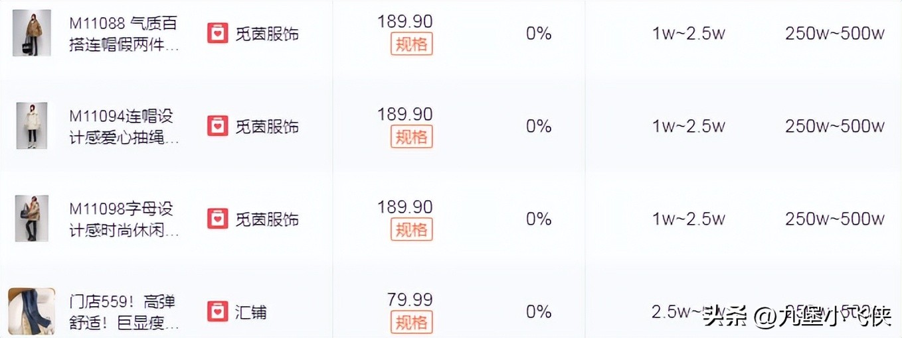Click shop icon beside first 兎茵服饰 row
This screenshot has width=902, height=338.
tap(217, 33)
